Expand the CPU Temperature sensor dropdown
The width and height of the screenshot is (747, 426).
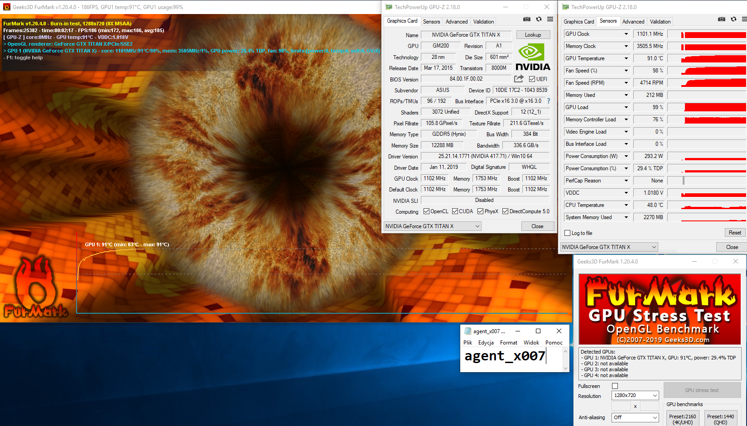tap(626, 205)
